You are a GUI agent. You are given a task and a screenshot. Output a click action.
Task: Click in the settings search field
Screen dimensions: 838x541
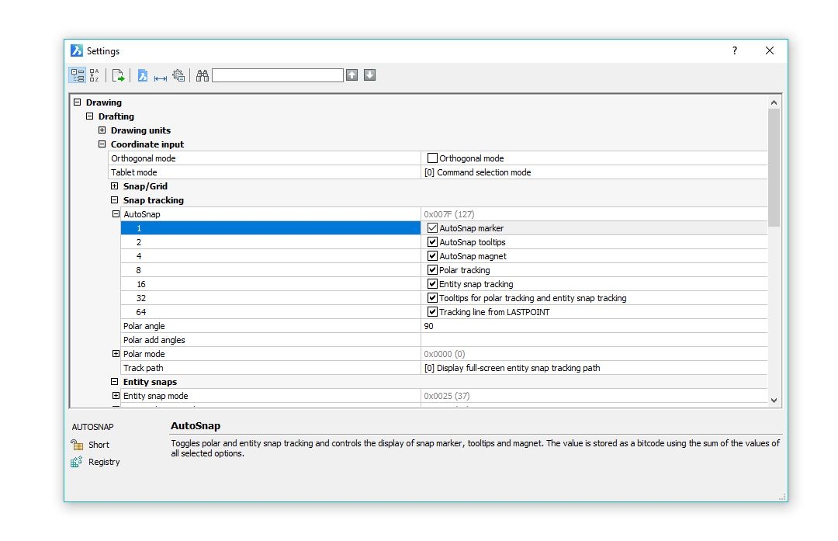point(278,75)
